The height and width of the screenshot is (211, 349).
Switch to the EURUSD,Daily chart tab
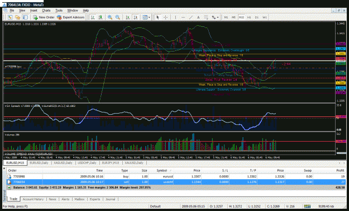(x=39, y=163)
